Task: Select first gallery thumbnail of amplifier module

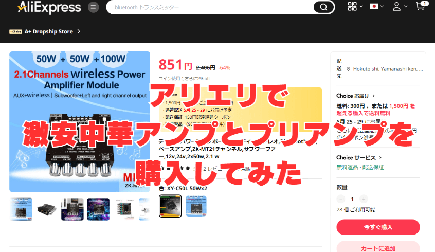Action: click(x=21, y=209)
